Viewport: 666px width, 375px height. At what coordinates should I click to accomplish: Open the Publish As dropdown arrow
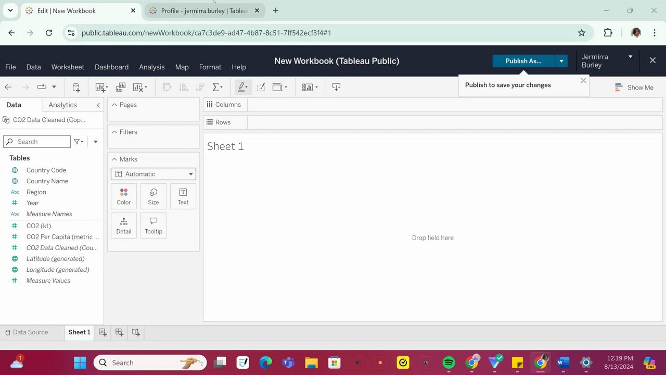click(x=561, y=61)
